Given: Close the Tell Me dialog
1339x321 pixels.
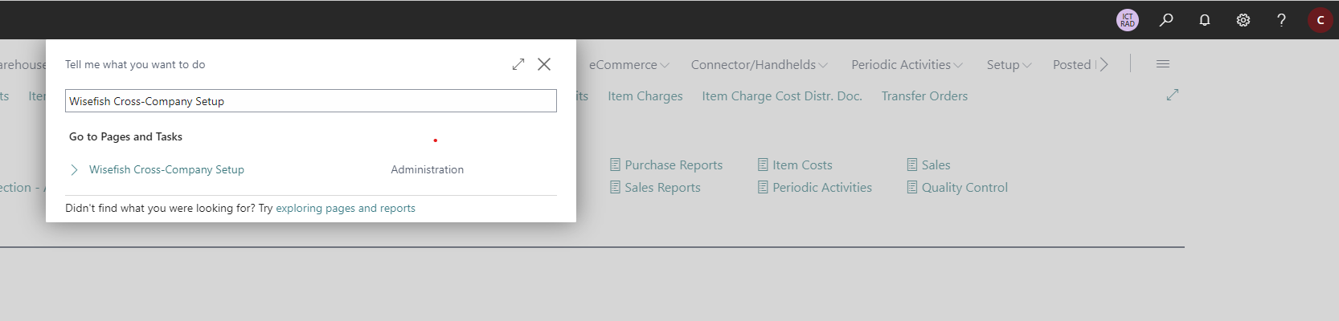Looking at the screenshot, I should click(x=544, y=64).
